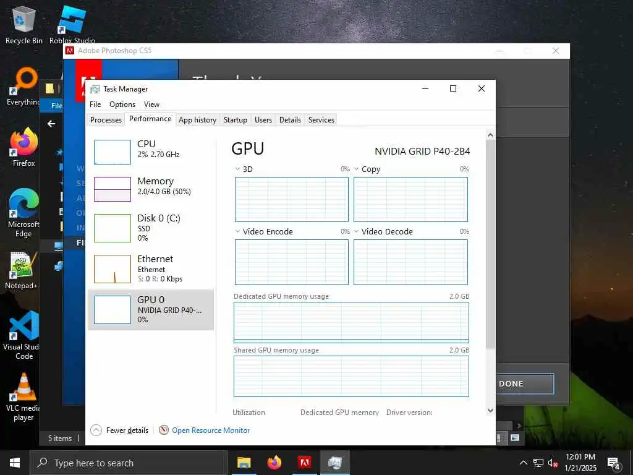
Task: Click the Fewer details circular arrow icon
Action: [96, 430]
